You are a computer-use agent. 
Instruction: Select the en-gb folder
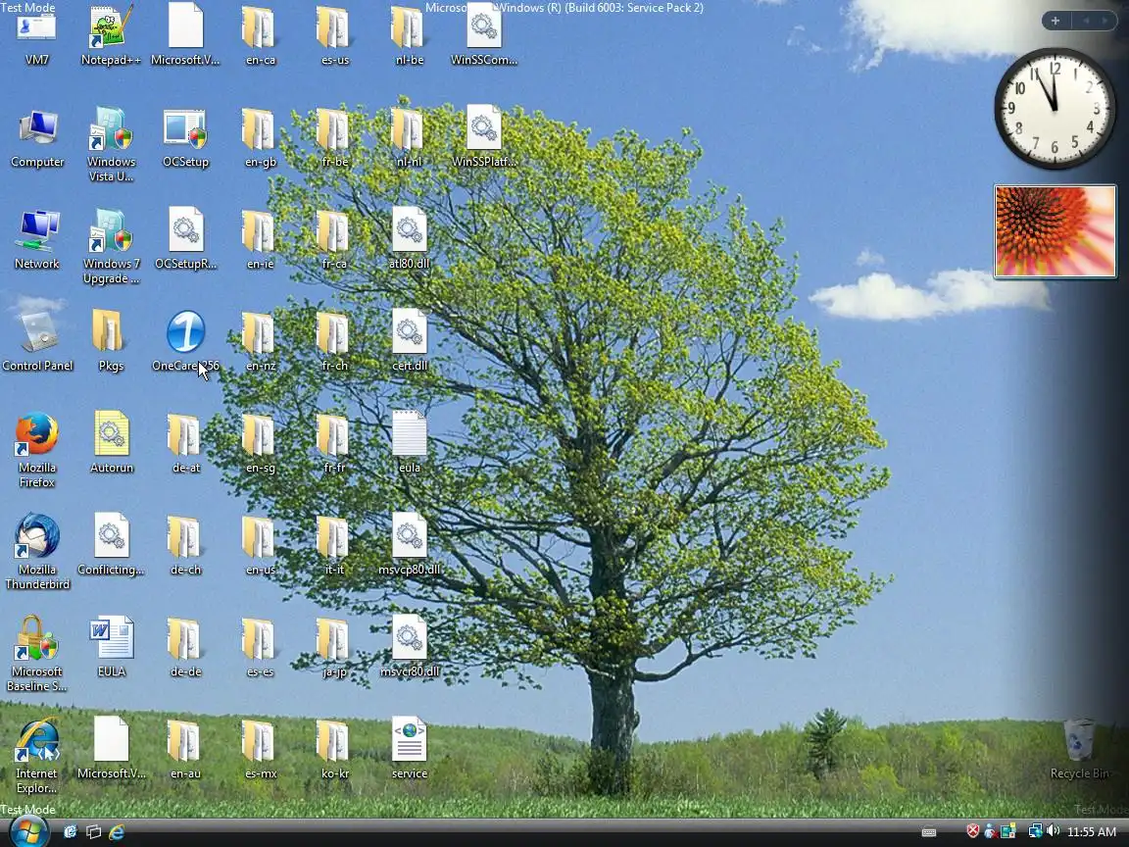click(260, 138)
